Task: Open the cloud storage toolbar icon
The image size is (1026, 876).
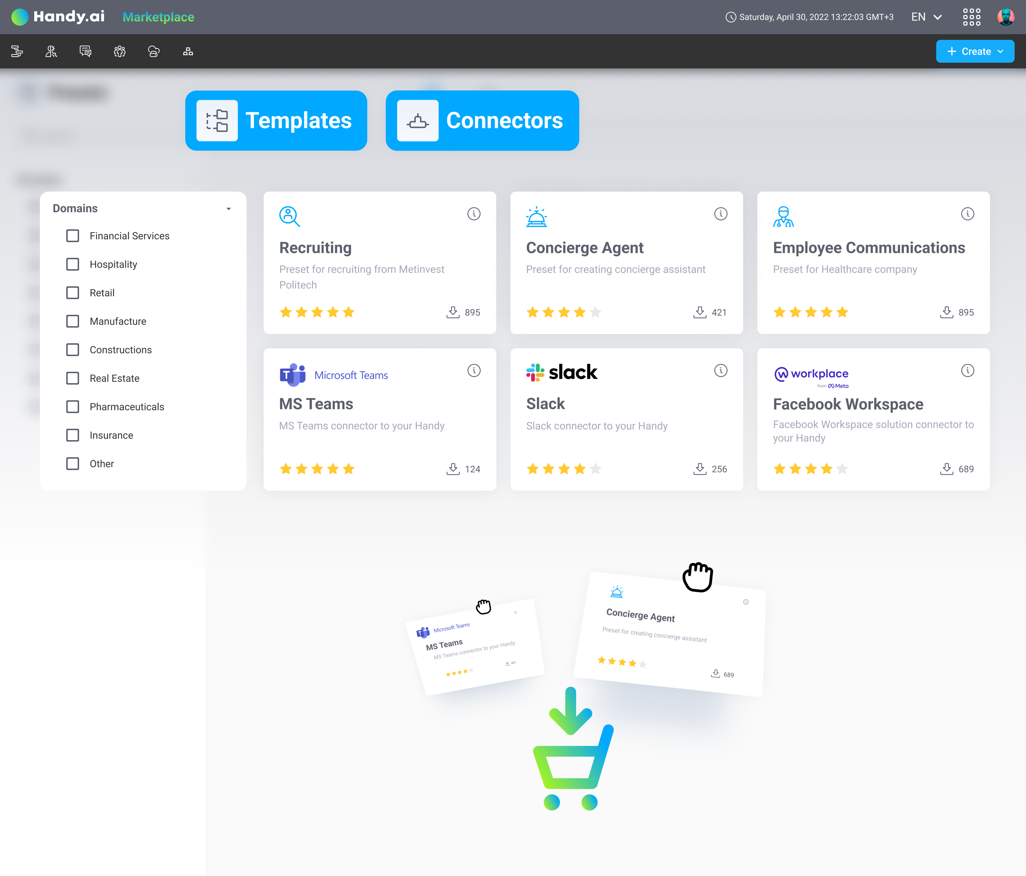Action: pos(154,51)
